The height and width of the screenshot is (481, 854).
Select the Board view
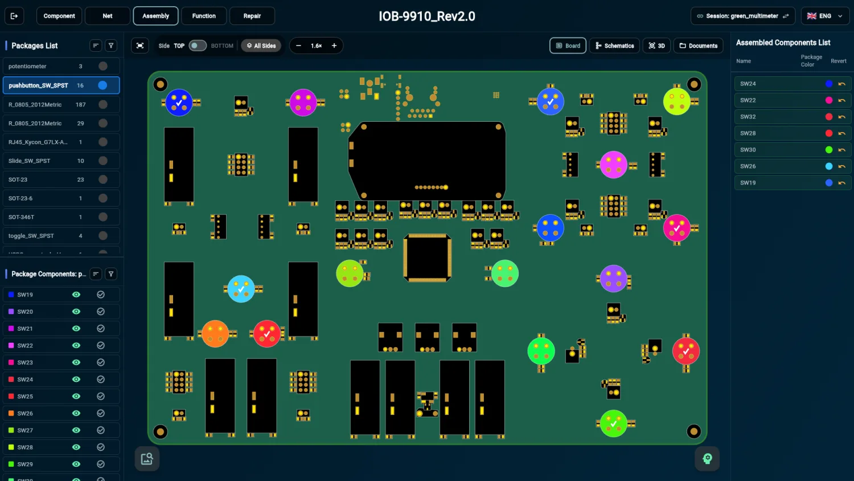(x=568, y=46)
